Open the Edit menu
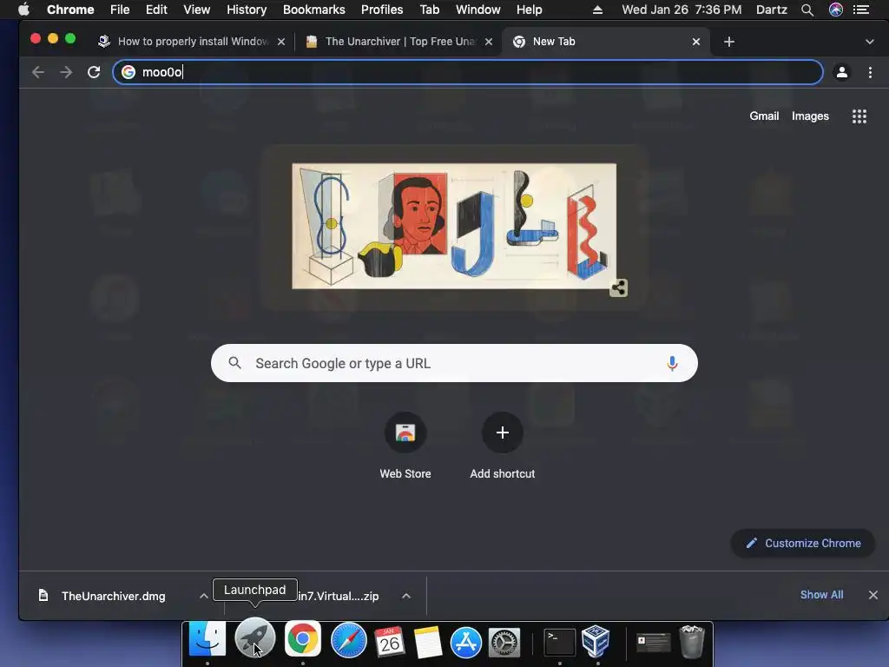This screenshot has width=889, height=667. tap(156, 10)
